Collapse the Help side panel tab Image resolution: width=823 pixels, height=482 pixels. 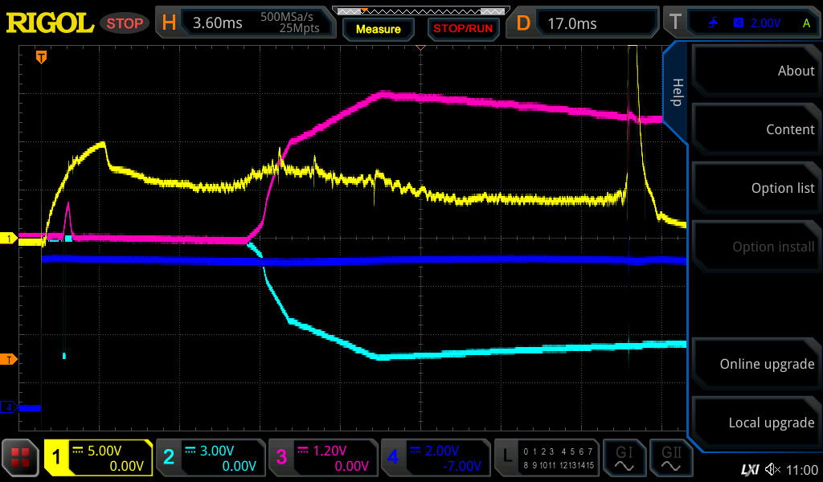coord(676,92)
